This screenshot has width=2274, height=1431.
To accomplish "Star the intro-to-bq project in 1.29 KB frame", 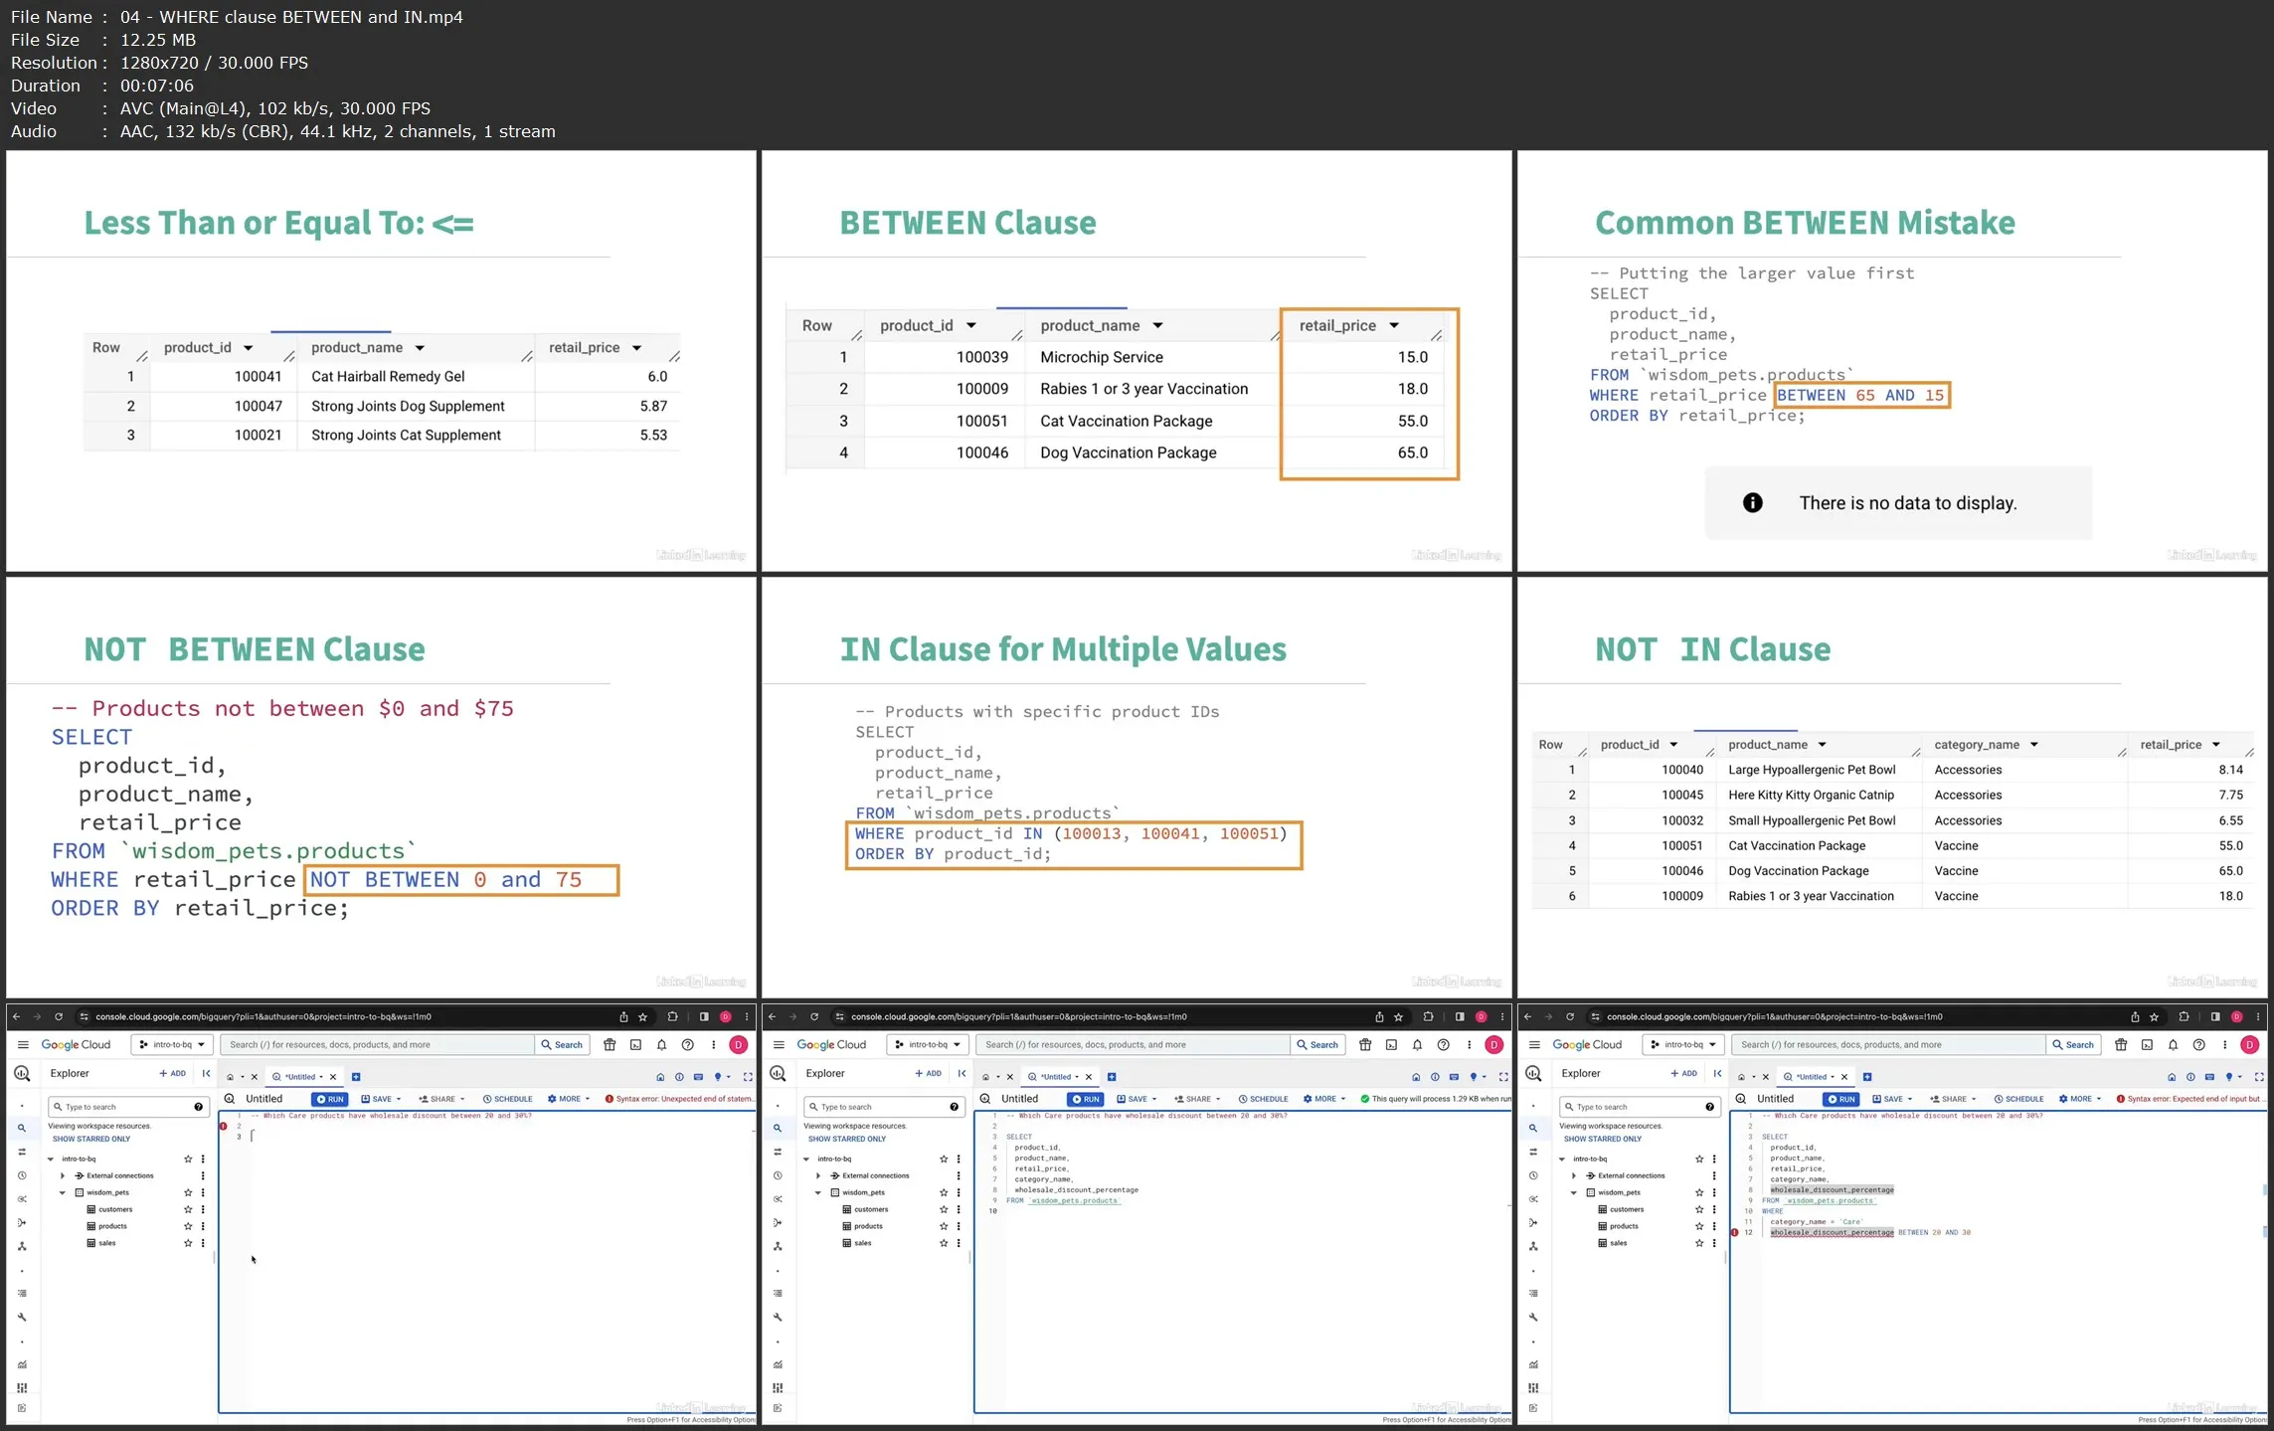I will pyautogui.click(x=944, y=1159).
